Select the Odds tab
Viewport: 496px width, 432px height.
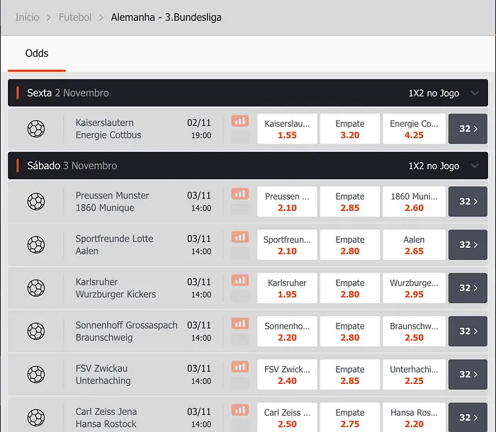(37, 53)
